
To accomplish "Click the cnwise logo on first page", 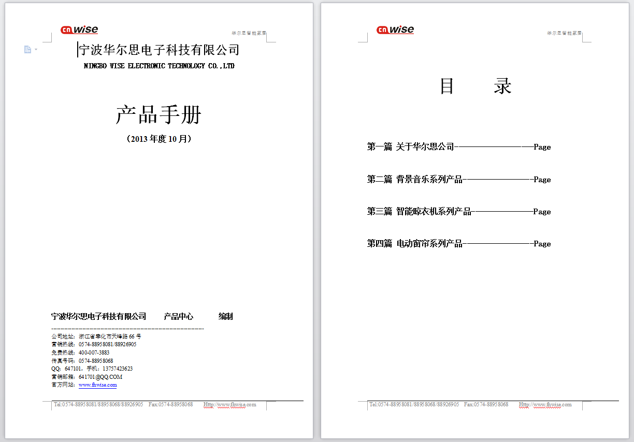I will click(x=79, y=30).
